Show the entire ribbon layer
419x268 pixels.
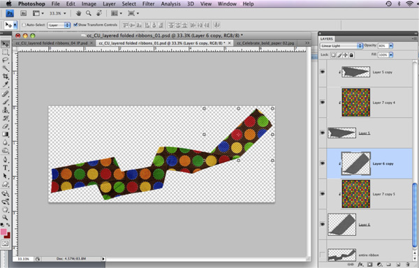(323, 255)
